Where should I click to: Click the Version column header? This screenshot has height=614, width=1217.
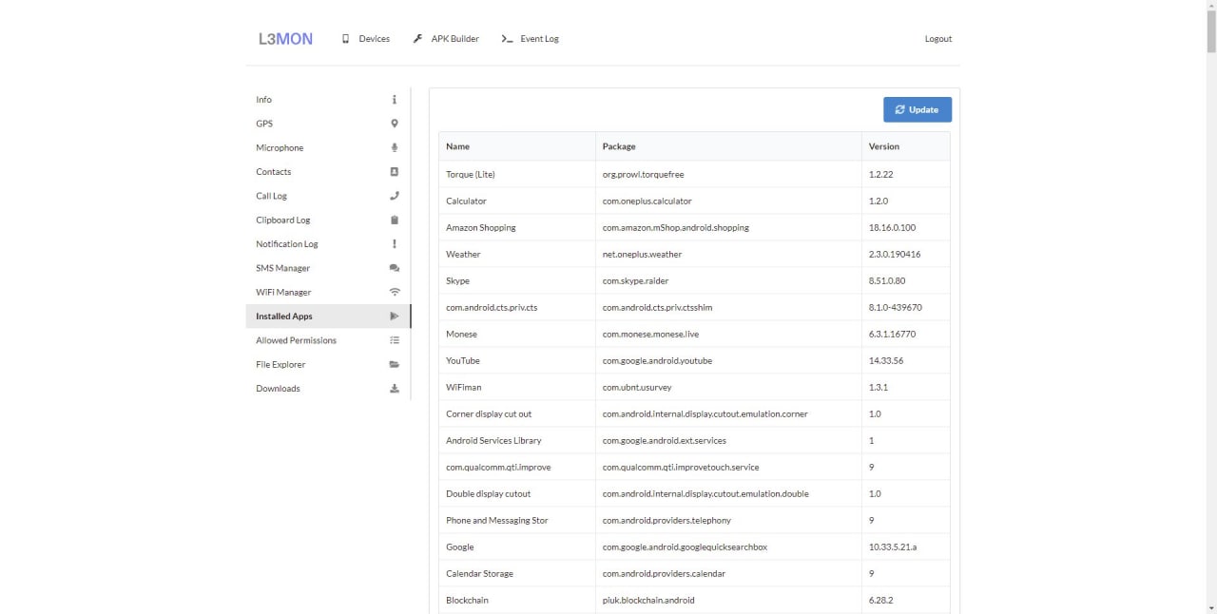click(883, 146)
